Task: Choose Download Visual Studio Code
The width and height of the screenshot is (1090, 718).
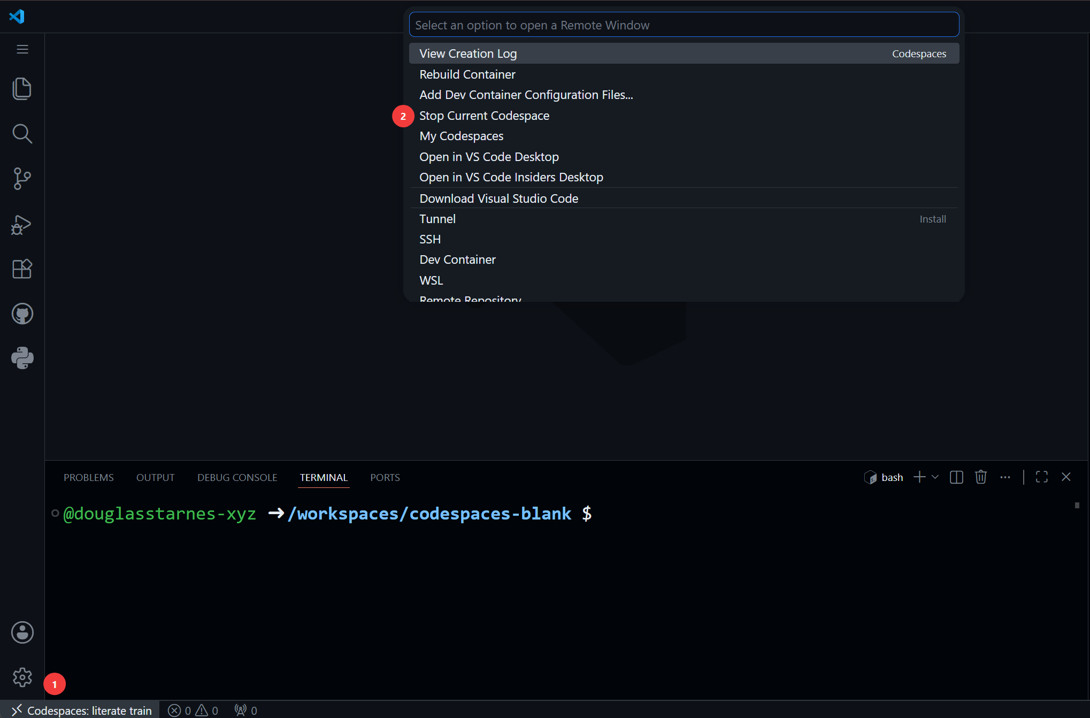Action: point(684,198)
